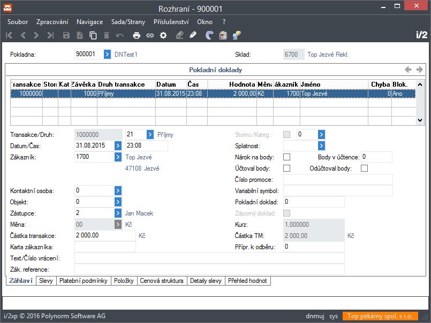Click the white pencil icon

point(193,35)
